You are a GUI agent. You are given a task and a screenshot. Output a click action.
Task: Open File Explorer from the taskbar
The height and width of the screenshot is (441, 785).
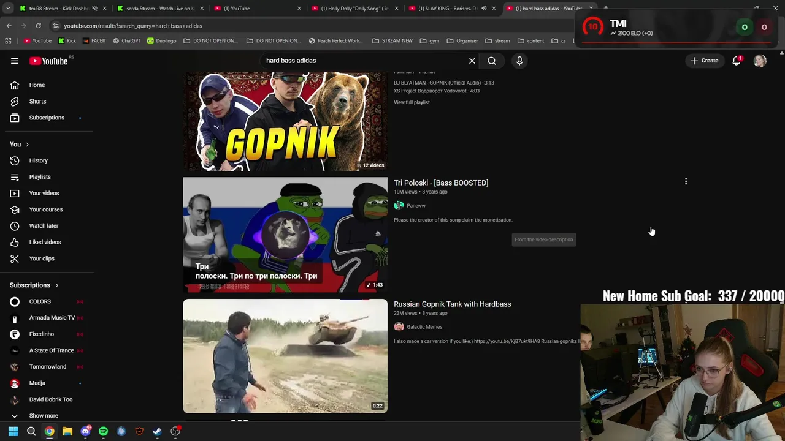[x=67, y=431]
